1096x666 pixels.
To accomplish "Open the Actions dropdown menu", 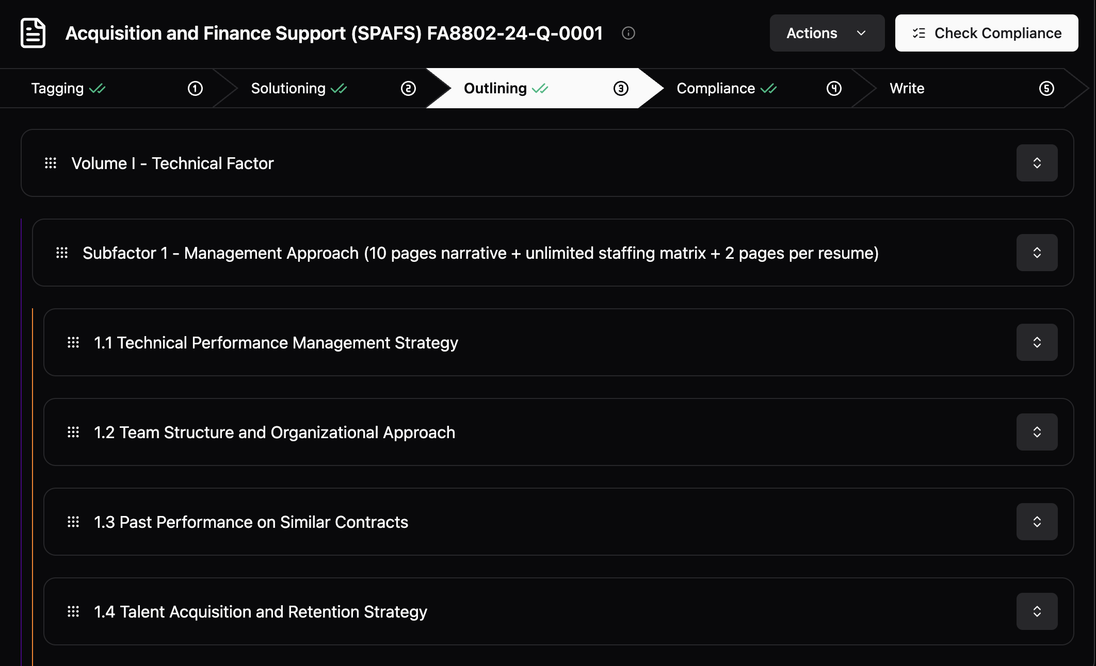I will coord(827,33).
